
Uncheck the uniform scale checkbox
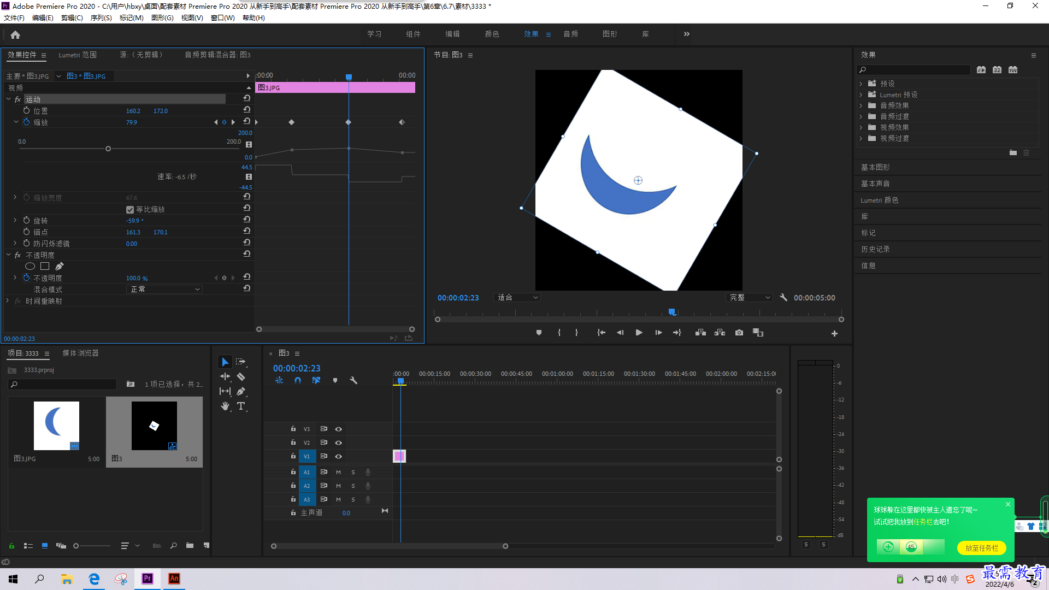coord(130,209)
